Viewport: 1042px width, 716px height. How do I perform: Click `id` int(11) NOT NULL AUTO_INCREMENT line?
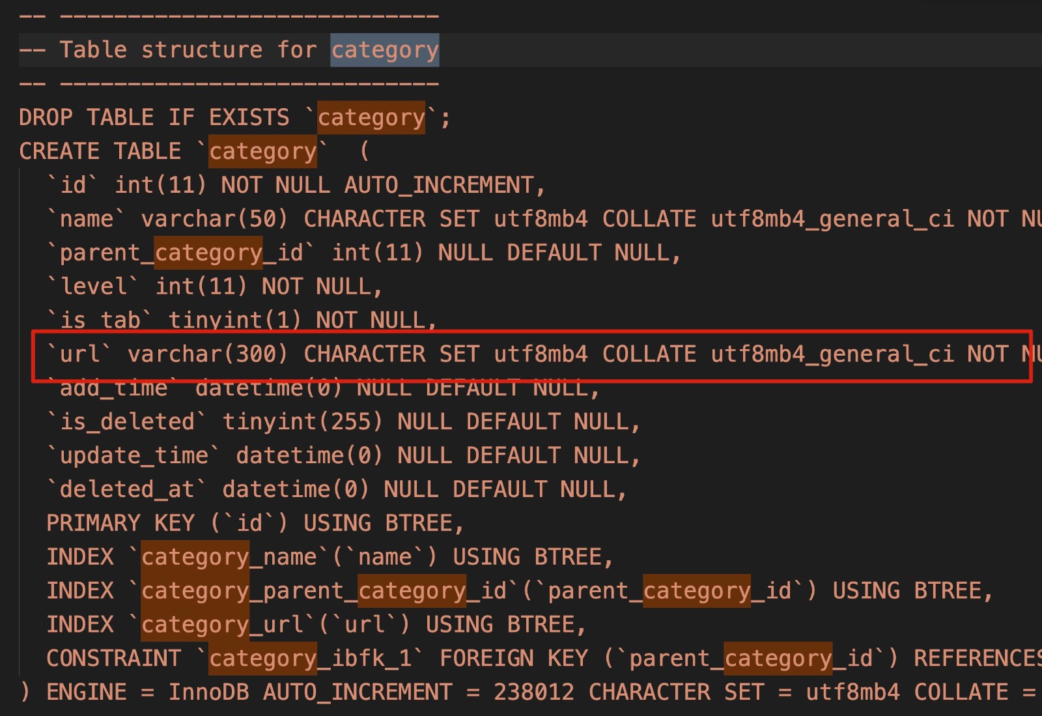point(296,186)
